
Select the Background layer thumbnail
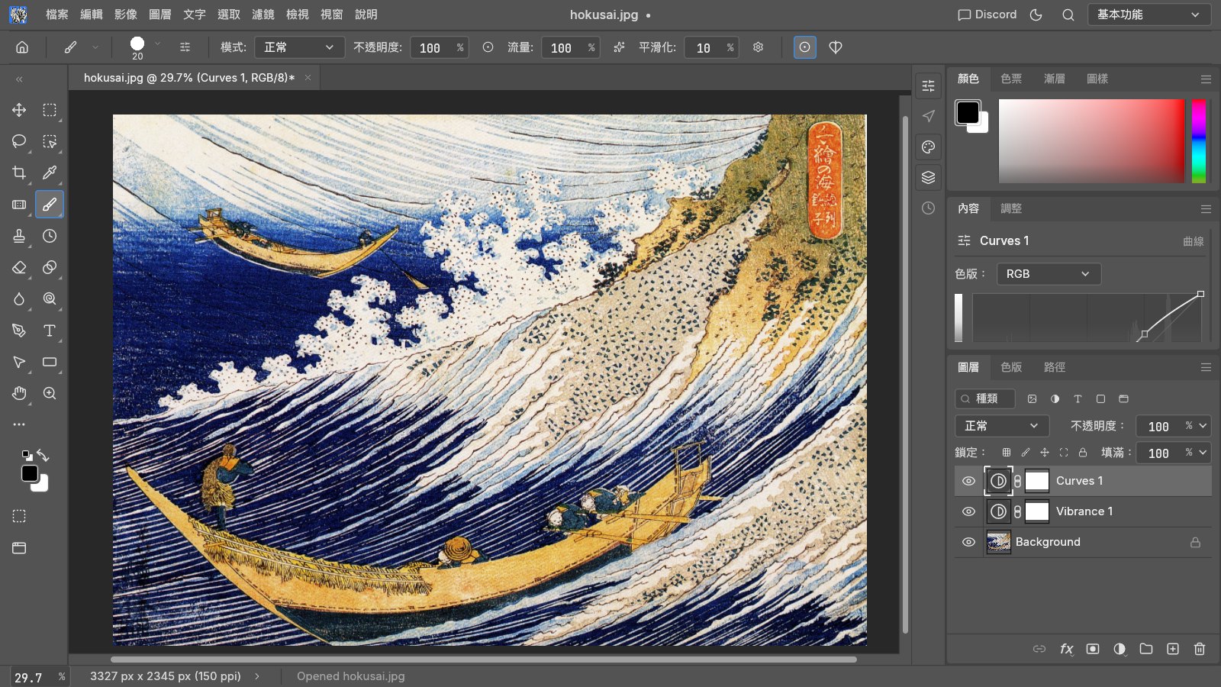click(999, 542)
